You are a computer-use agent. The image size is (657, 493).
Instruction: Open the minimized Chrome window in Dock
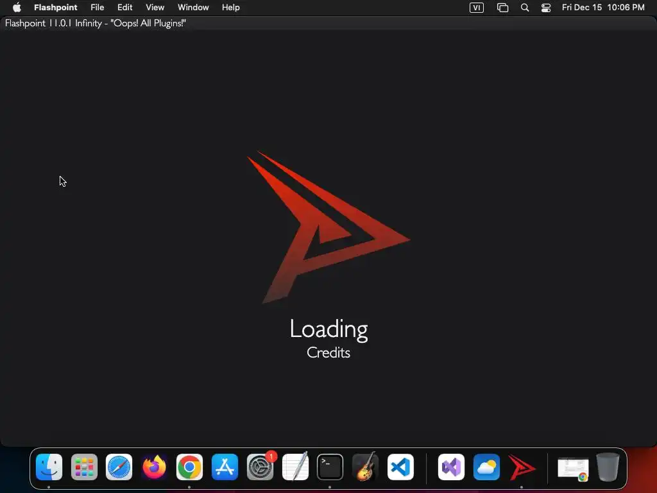coord(573,469)
